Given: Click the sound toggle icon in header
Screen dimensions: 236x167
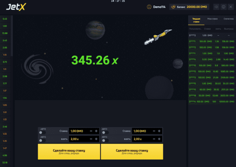Looking at the screenshot, I should (216, 7).
